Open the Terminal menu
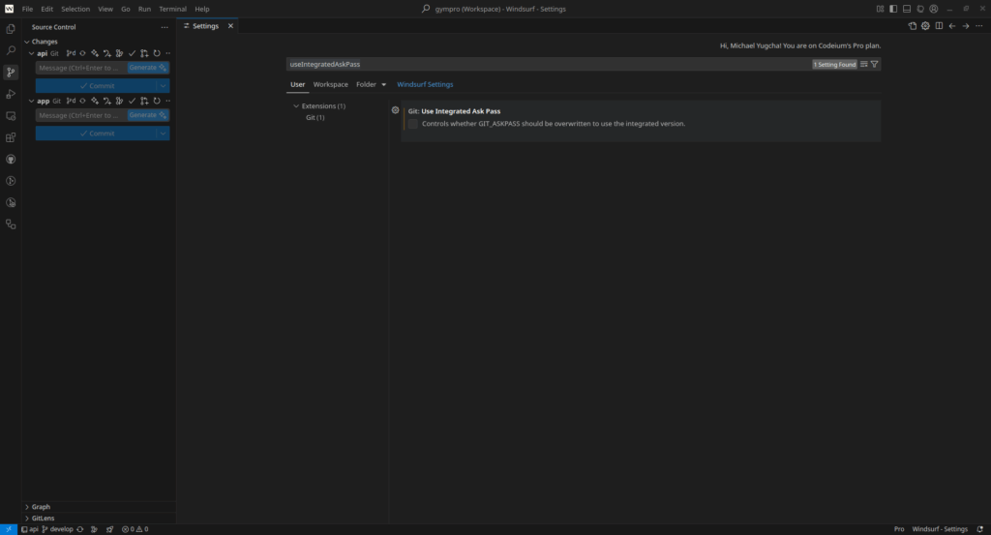The image size is (991, 535). pyautogui.click(x=172, y=9)
